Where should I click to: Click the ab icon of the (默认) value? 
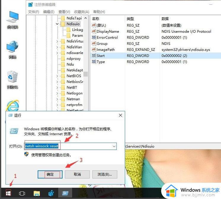(94, 25)
